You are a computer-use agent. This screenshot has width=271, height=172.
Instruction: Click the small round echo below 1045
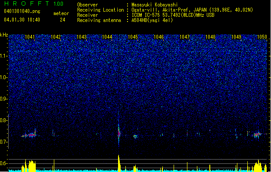[135, 136]
